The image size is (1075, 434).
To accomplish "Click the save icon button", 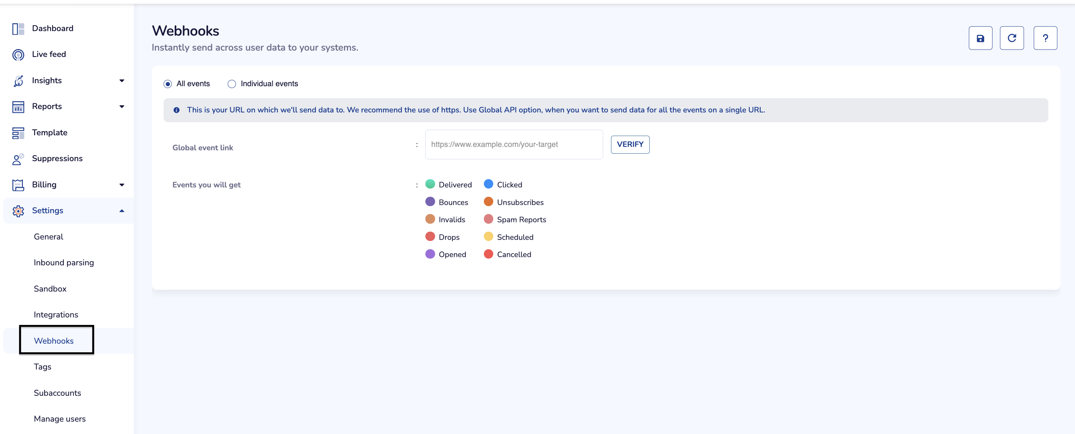I will pos(980,38).
